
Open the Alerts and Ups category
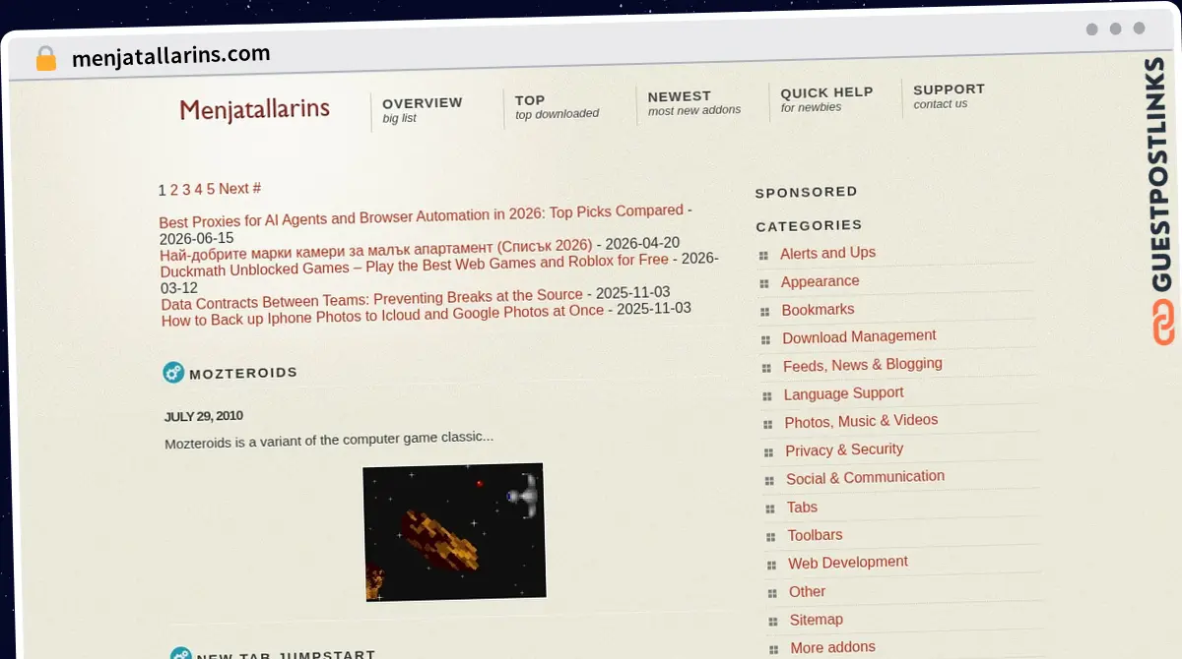click(x=827, y=253)
